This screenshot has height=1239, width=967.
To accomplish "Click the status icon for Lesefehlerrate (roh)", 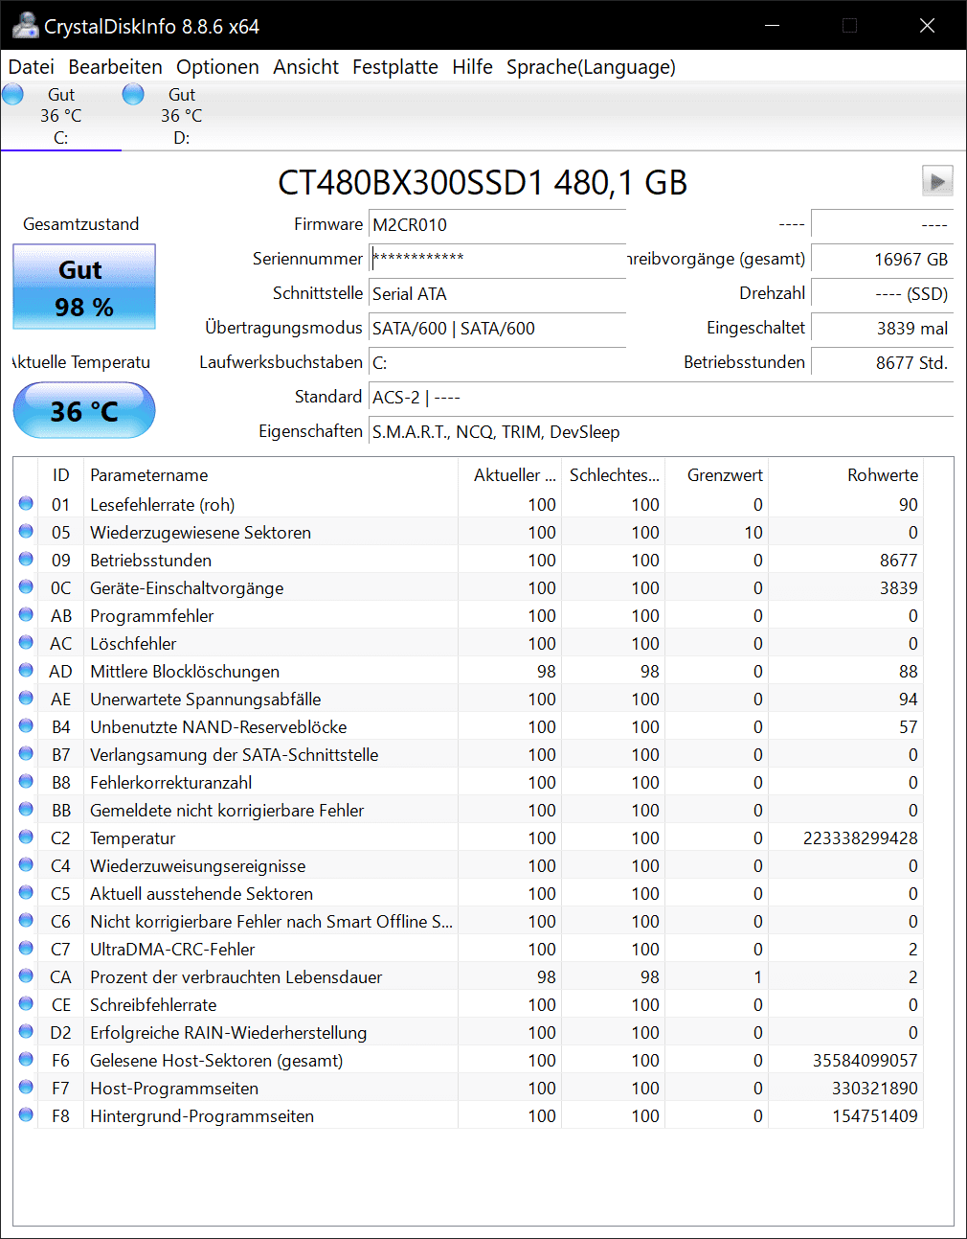I will pyautogui.click(x=26, y=503).
